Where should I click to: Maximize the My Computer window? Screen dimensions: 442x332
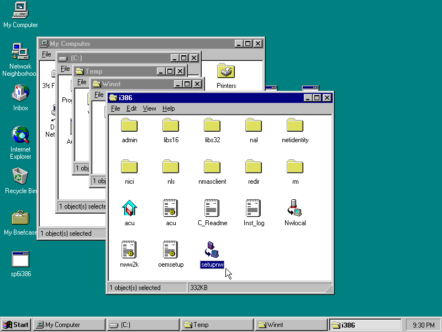coord(248,44)
